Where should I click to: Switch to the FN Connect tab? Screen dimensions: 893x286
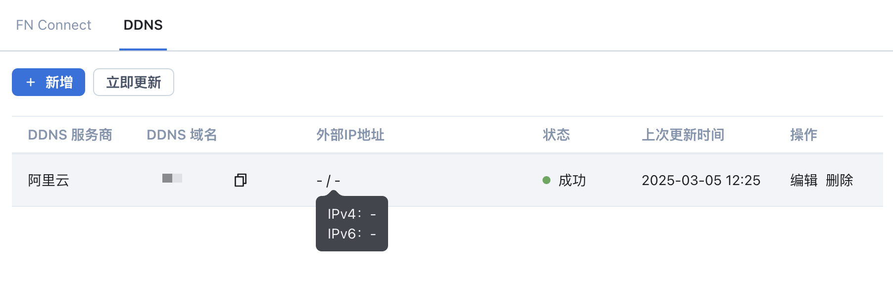point(53,25)
